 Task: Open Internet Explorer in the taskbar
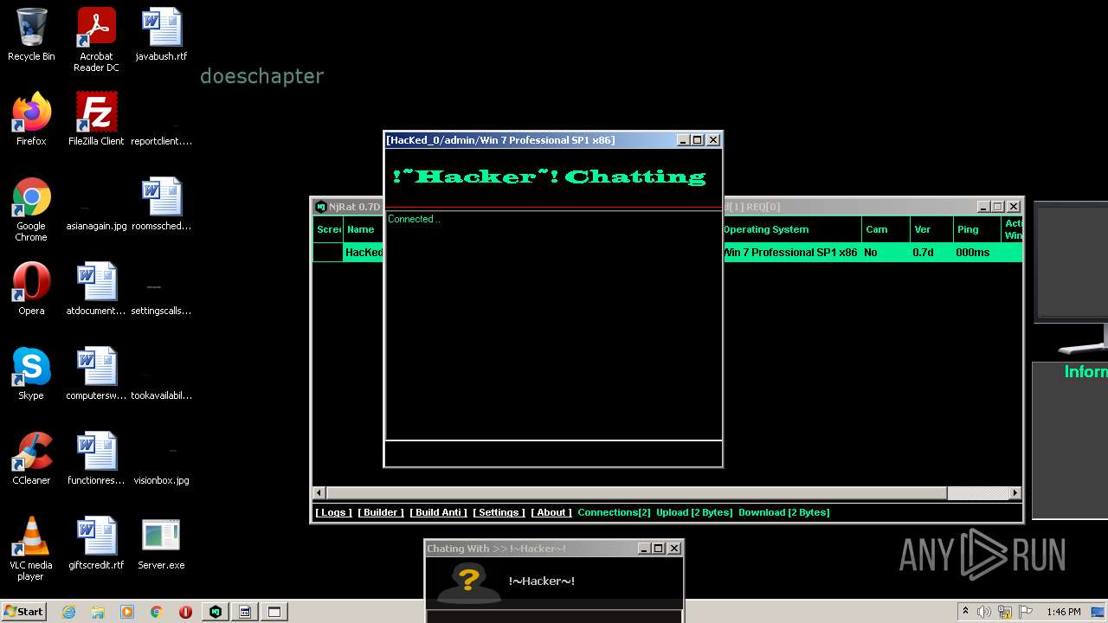pyautogui.click(x=68, y=612)
